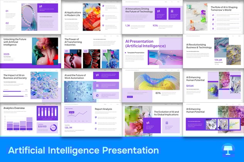This screenshot has height=162, width=244.
Task: Click the right icon on Evolution of AI slide
Action: coord(166,123)
